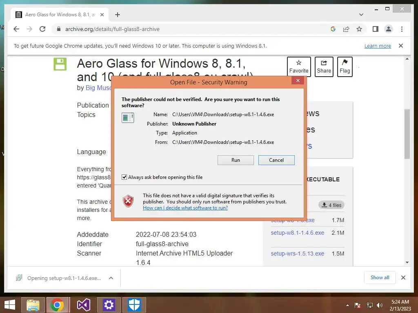
Task: Open the Windows Start button
Action: pyautogui.click(x=10, y=305)
